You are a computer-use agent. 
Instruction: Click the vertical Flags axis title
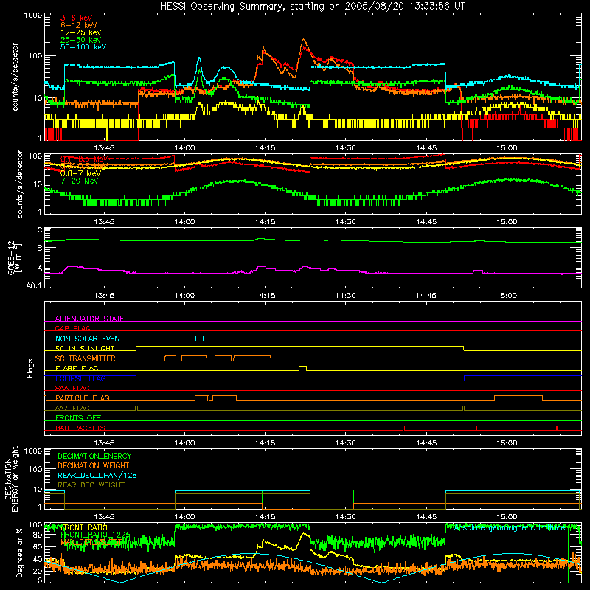pyautogui.click(x=30, y=368)
